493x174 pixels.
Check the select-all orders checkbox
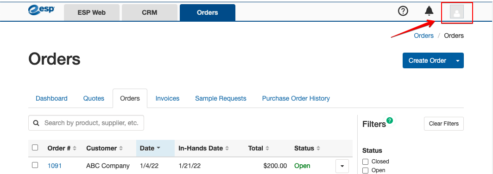(35, 147)
